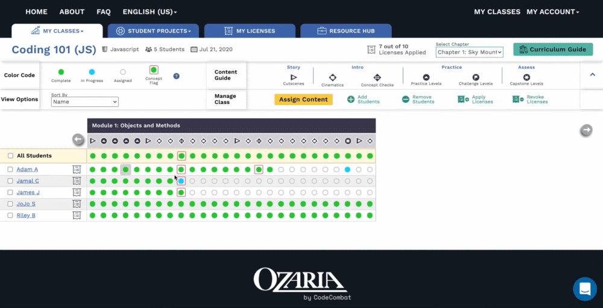Select the checkbox next to Jamal C
603x308 pixels.
point(10,181)
